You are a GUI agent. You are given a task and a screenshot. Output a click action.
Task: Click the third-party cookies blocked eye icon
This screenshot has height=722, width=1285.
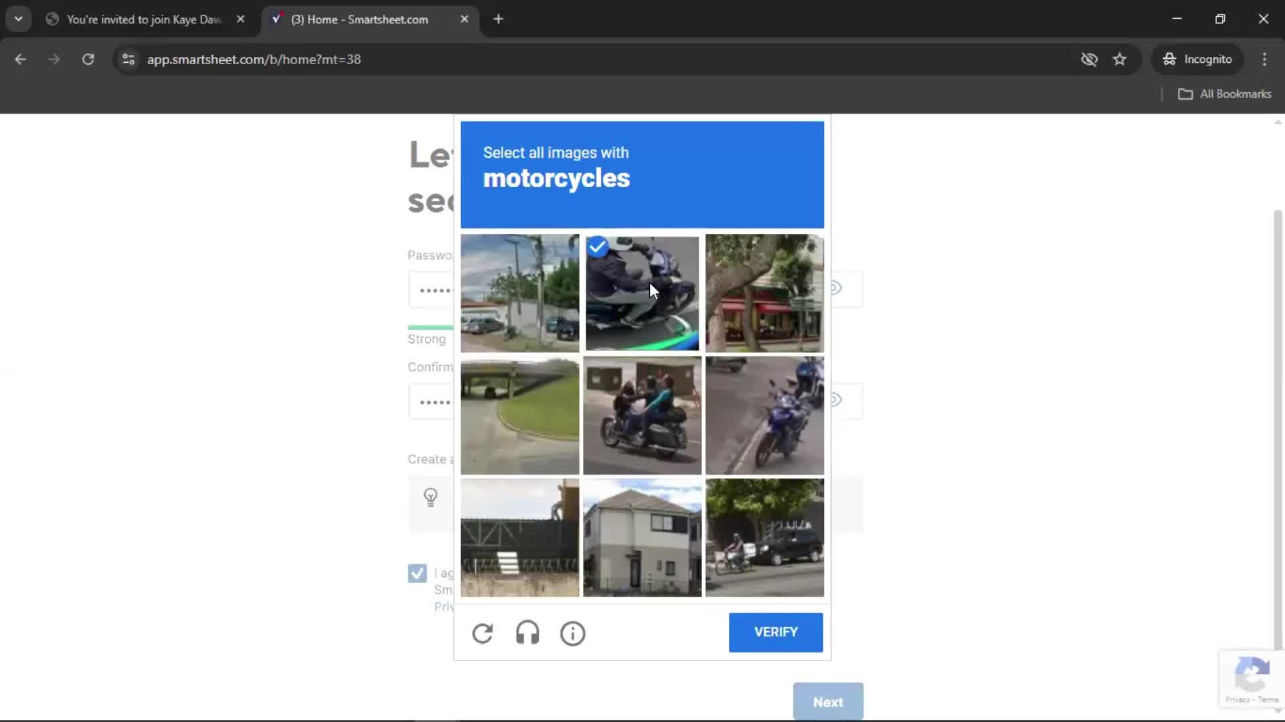pos(1089,59)
